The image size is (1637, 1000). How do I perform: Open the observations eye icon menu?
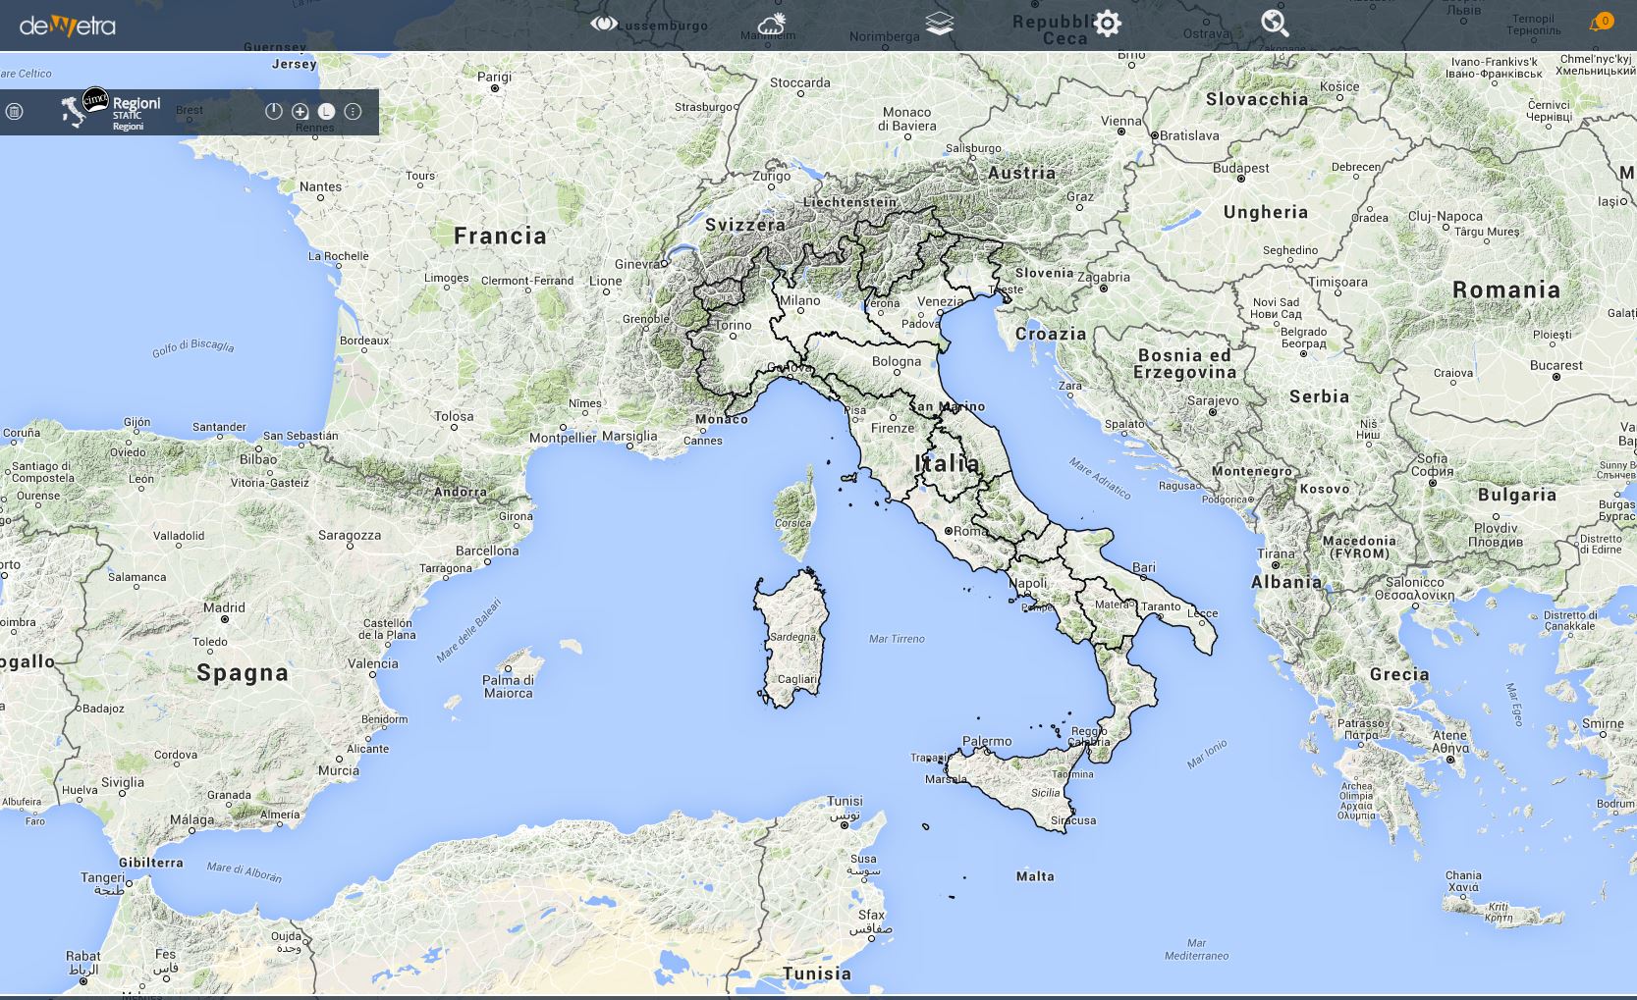tap(603, 24)
